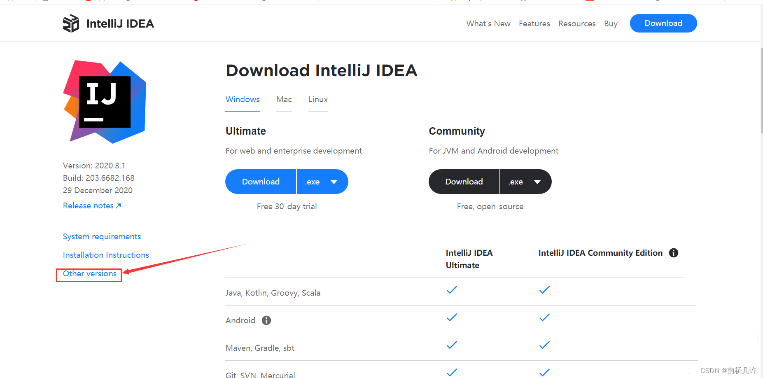
Task: Open the What's New menu item
Action: tap(488, 23)
